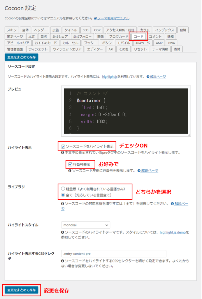Click the top 変更をまとめて保存 button

click(x=22, y=57)
